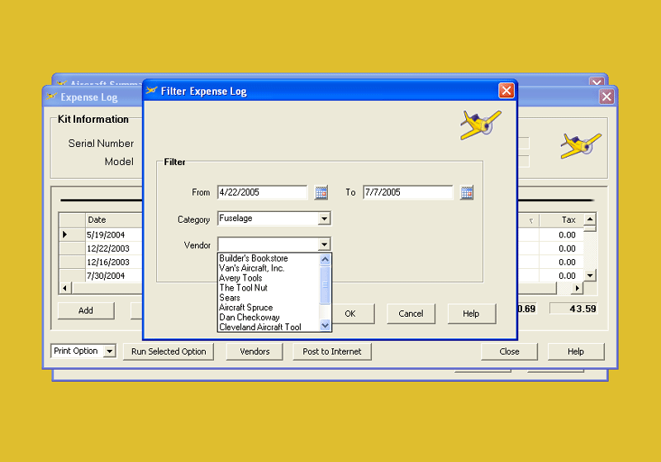Choose Aircraft Spruce vendor
This screenshot has width=661, height=462.
click(x=246, y=308)
